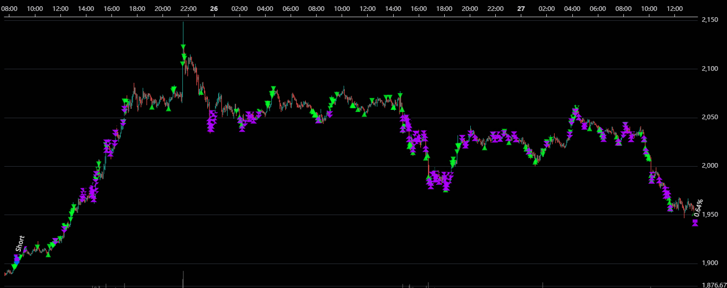Image resolution: width=727 pixels, height=288 pixels.
Task: Click the tall volume bar under 22:00 spike
Action: [x=183, y=279]
